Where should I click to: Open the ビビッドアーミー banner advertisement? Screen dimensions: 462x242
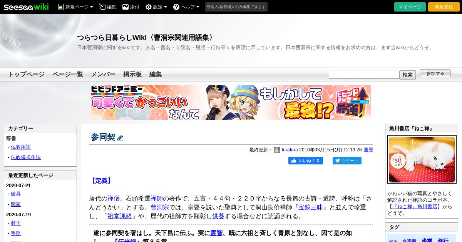pyautogui.click(x=231, y=103)
